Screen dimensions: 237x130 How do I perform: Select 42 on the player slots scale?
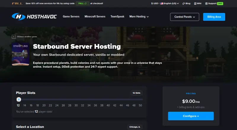(x=115, y=105)
